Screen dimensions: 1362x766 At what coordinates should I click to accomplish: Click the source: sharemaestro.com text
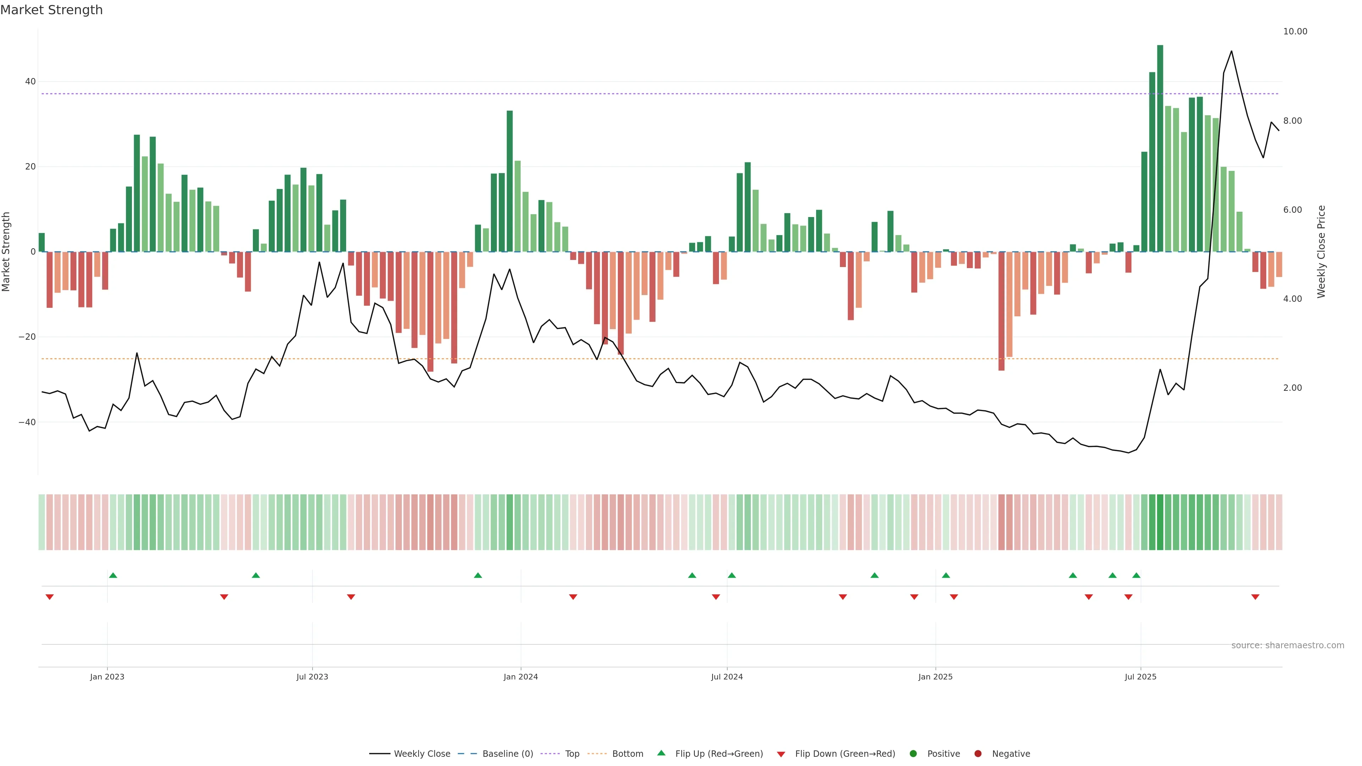[x=1288, y=645]
